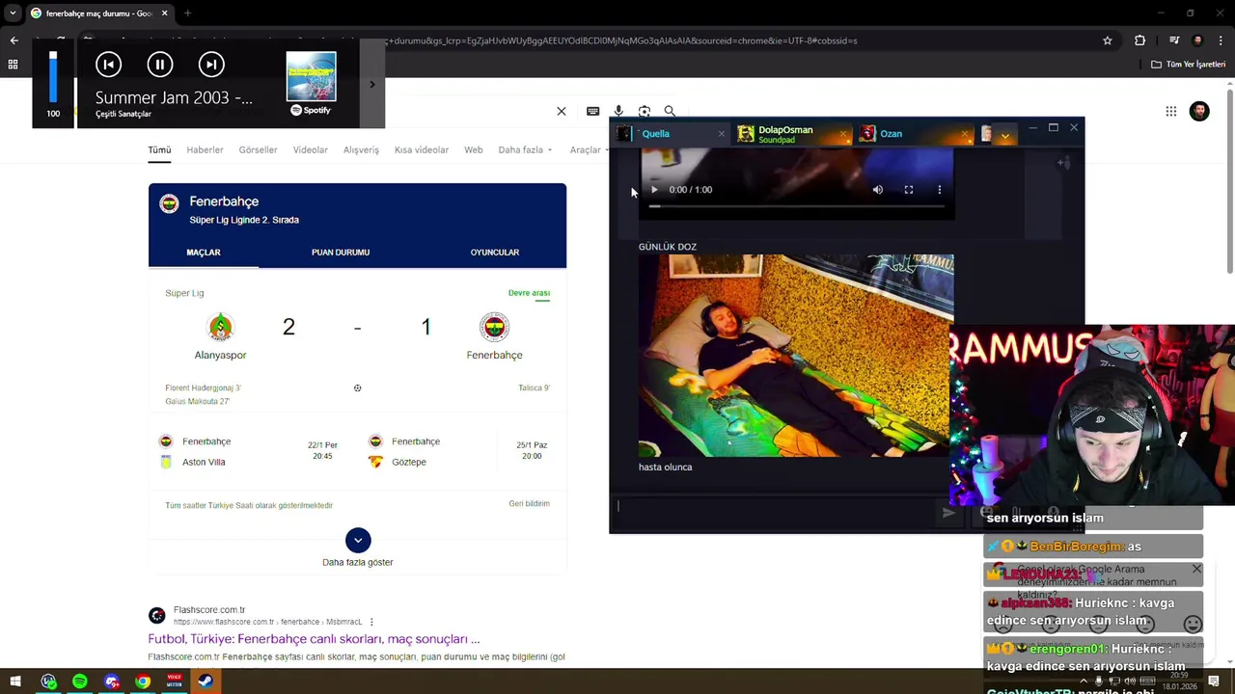Toggle fullscreen on the chat video
This screenshot has width=1235, height=694.
[909, 190]
